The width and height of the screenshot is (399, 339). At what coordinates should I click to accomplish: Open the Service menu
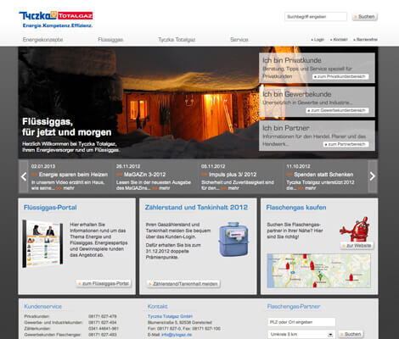pos(239,40)
